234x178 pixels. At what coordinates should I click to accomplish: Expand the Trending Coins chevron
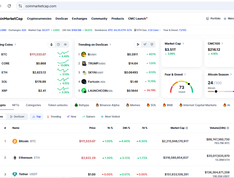click(x=15, y=44)
